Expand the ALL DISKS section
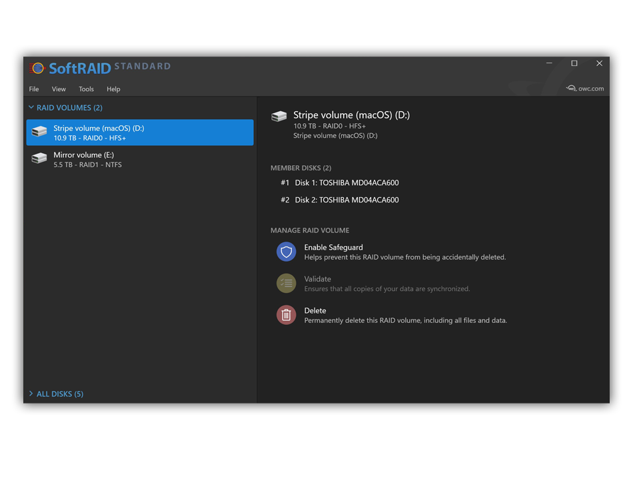The image size is (633, 488). 31,393
